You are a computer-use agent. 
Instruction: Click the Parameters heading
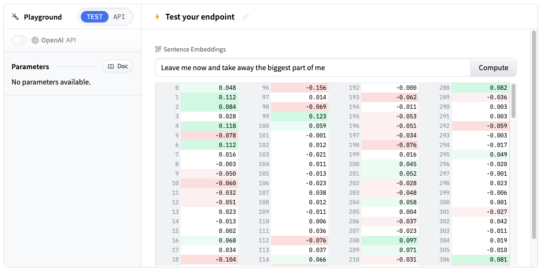(x=30, y=67)
